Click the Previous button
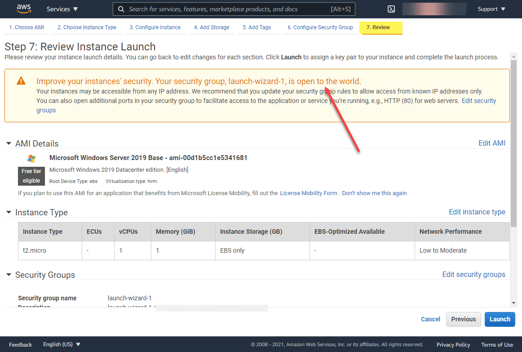 click(464, 319)
